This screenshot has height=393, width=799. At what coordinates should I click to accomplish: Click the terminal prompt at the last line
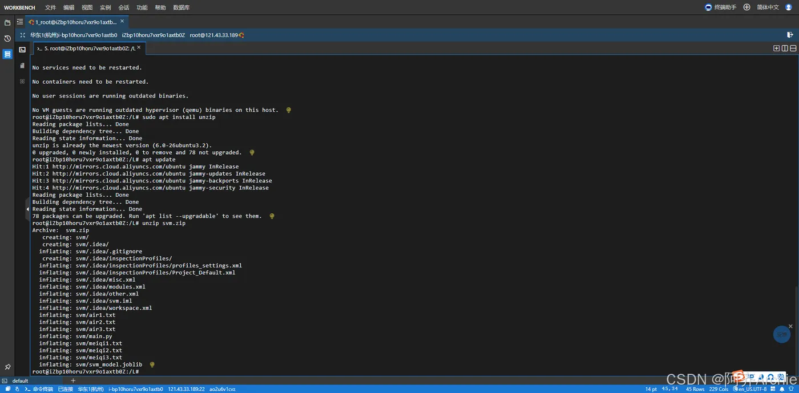coord(86,372)
